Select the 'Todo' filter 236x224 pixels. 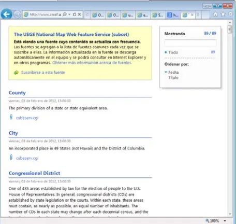pos(173,52)
